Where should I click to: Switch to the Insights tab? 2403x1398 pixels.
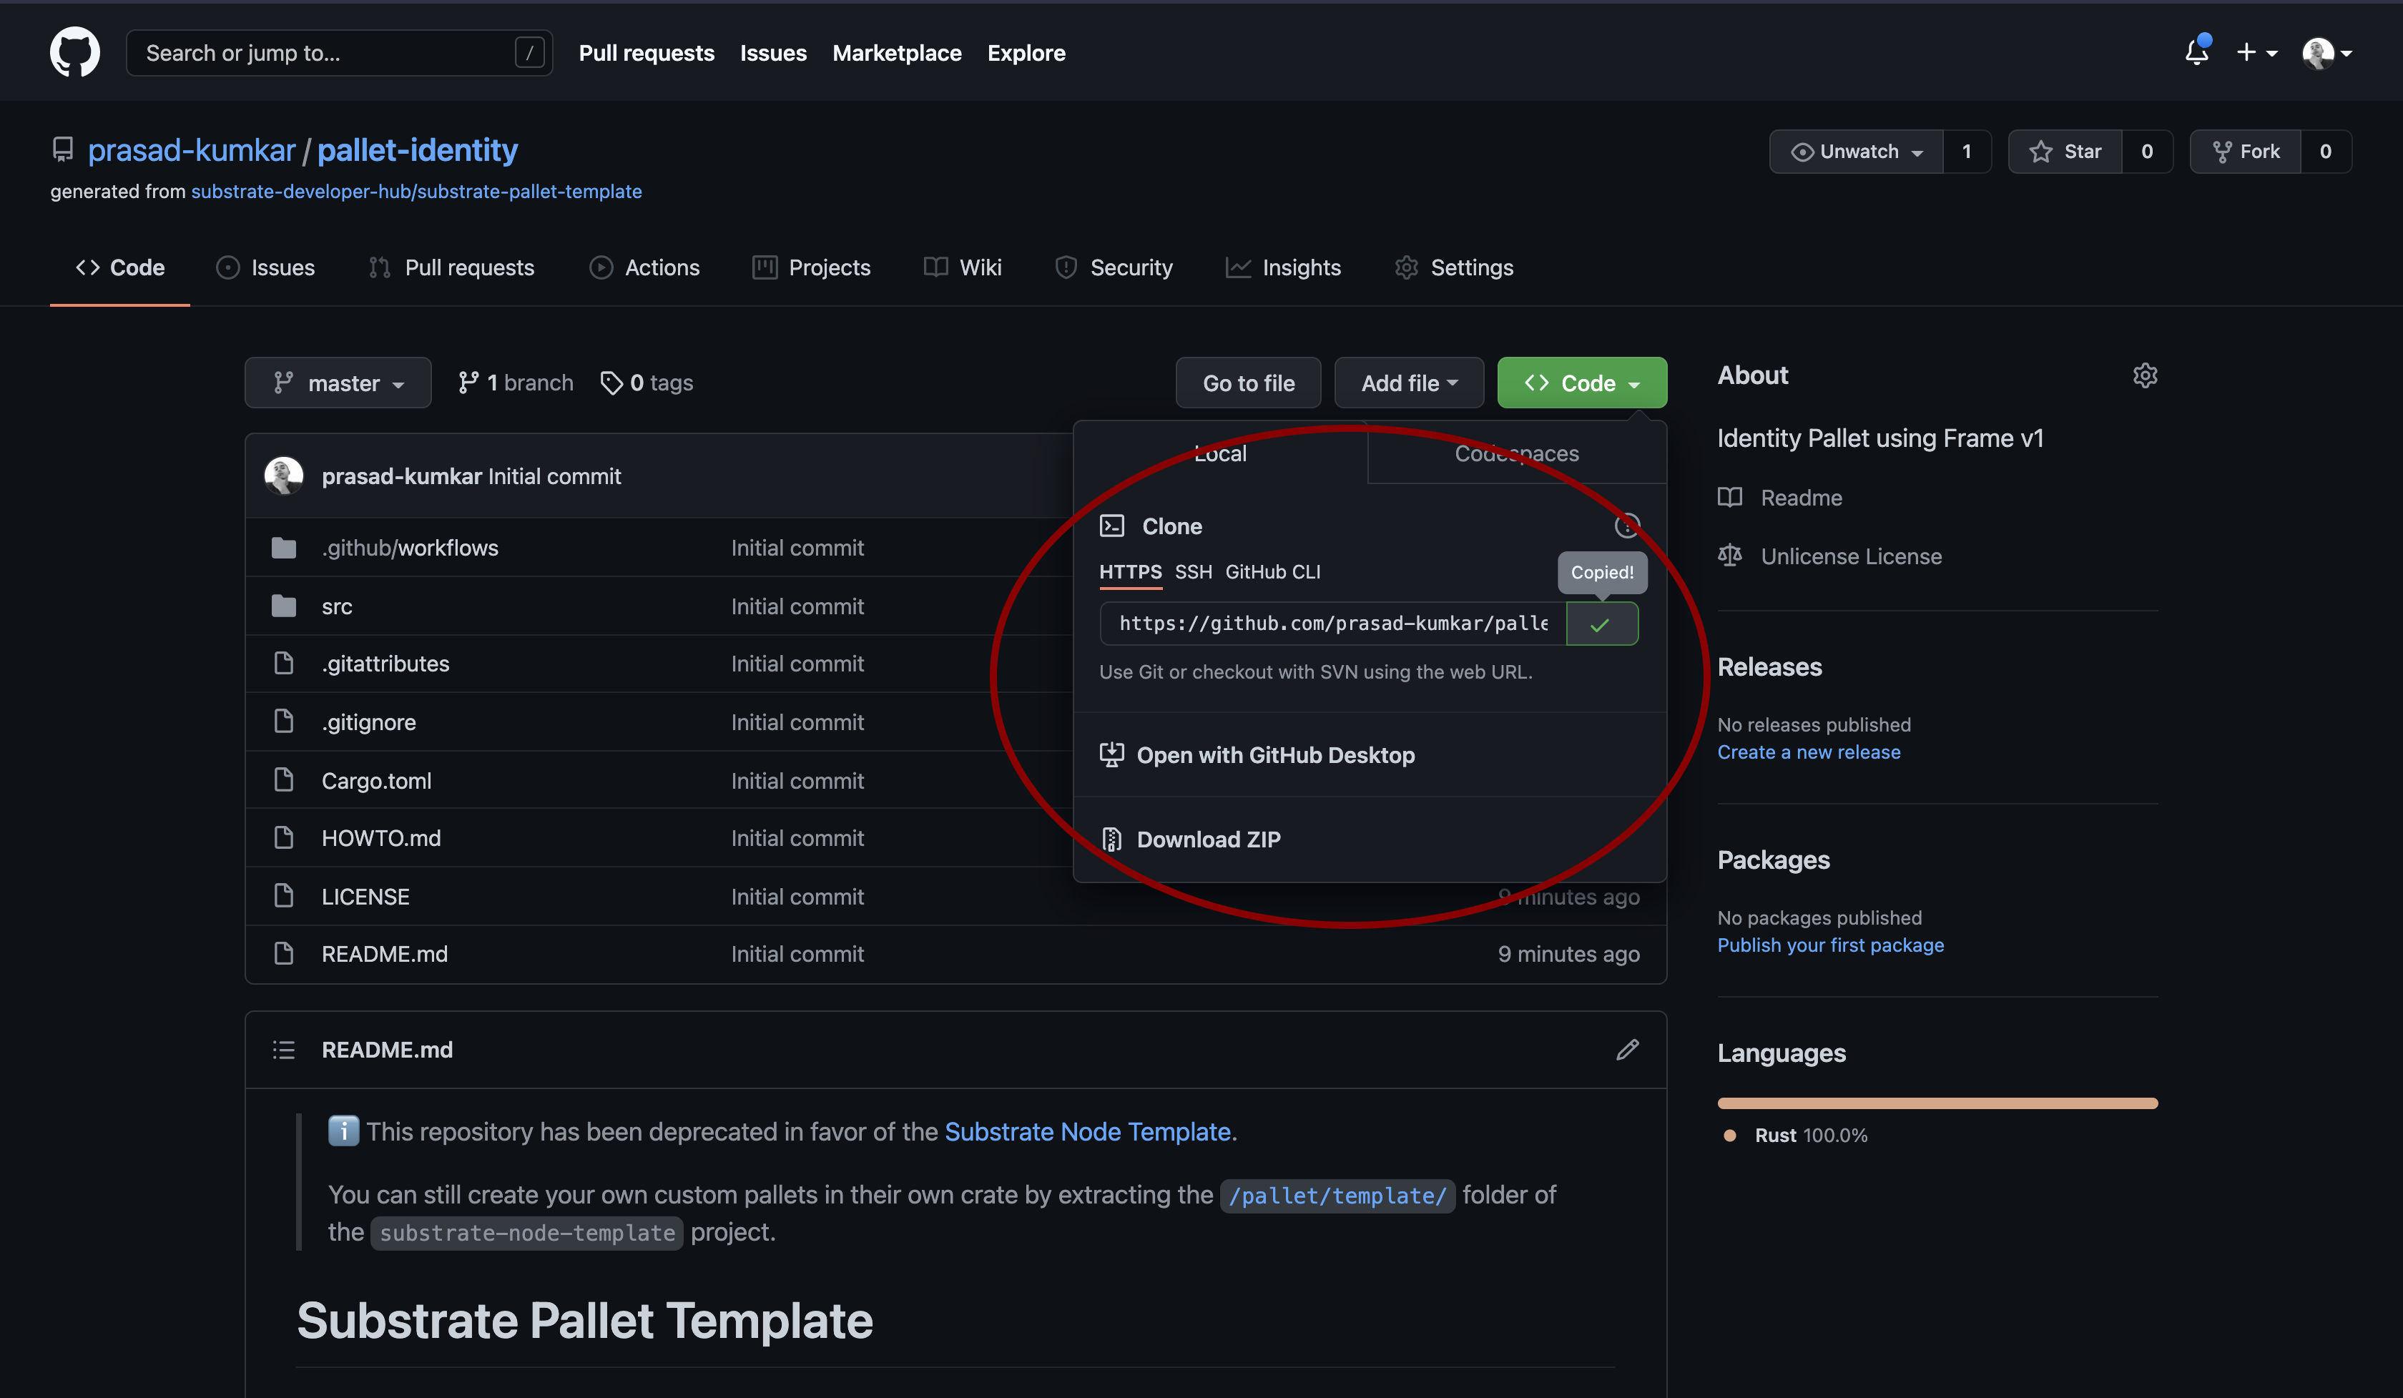pyautogui.click(x=1284, y=268)
